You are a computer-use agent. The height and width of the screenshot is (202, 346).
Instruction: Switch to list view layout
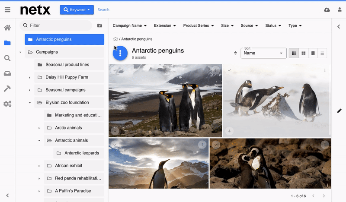322,53
